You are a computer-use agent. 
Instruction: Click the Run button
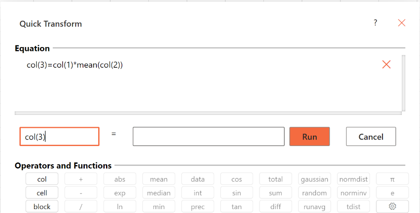310,137
